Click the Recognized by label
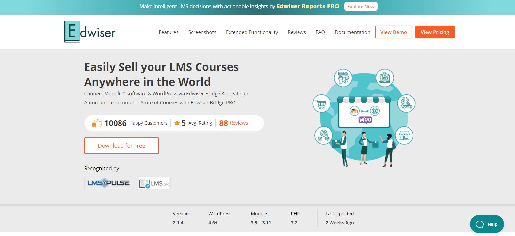 click(102, 168)
